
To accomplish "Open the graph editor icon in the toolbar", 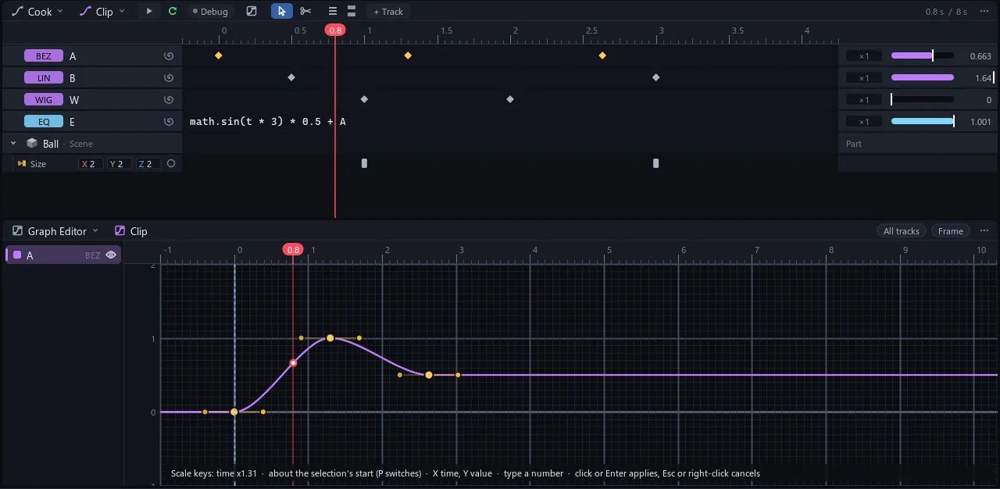I will pos(252,12).
